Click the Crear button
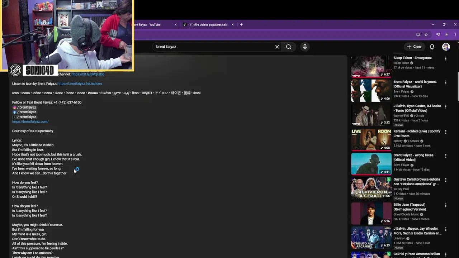The height and width of the screenshot is (258, 459). click(x=414, y=47)
